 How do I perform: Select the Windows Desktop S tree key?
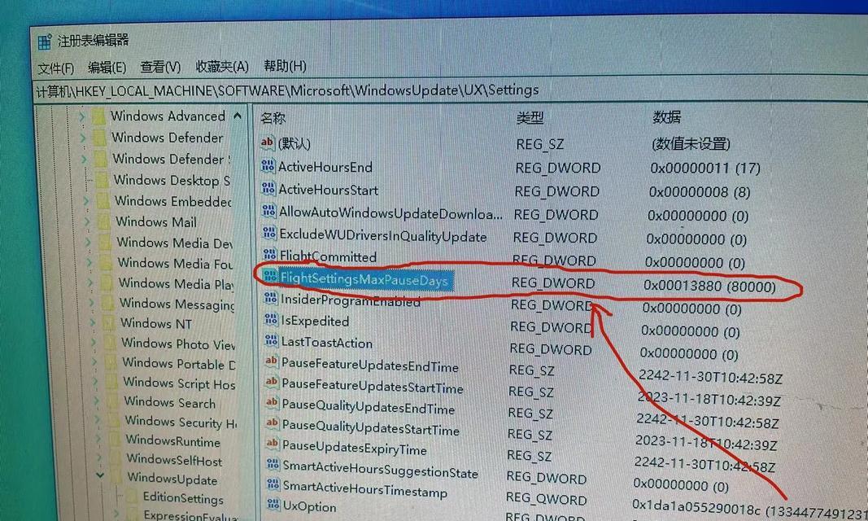pyautogui.click(x=172, y=180)
